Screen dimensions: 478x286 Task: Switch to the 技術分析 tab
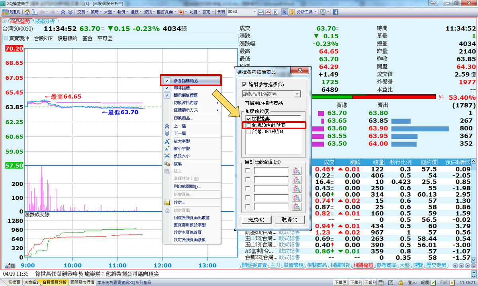tap(45, 22)
